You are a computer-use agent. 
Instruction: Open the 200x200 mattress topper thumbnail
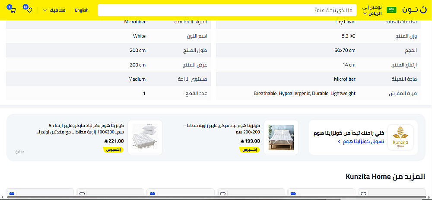[x=281, y=137]
